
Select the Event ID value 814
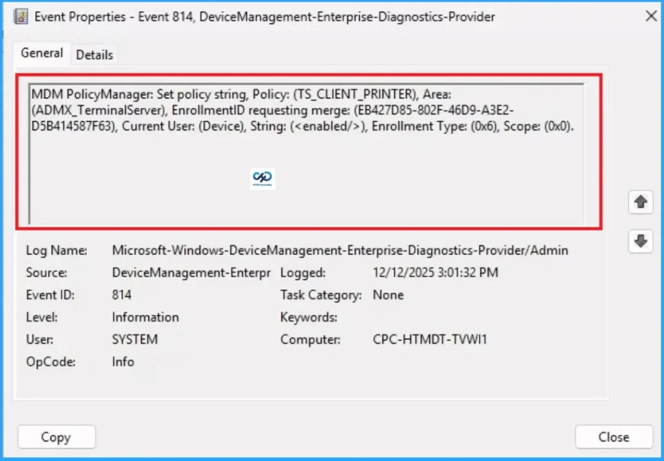tap(120, 295)
